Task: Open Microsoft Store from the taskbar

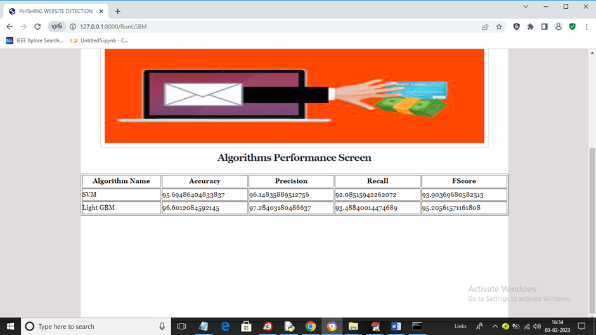Action: pos(246,326)
